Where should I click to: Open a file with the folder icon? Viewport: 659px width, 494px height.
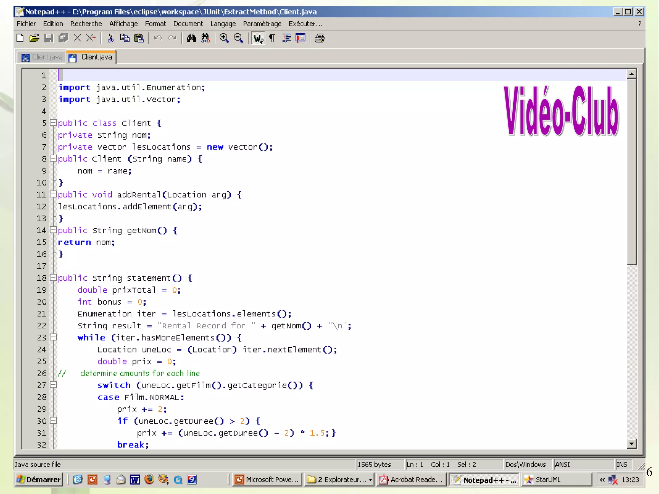tap(34, 38)
